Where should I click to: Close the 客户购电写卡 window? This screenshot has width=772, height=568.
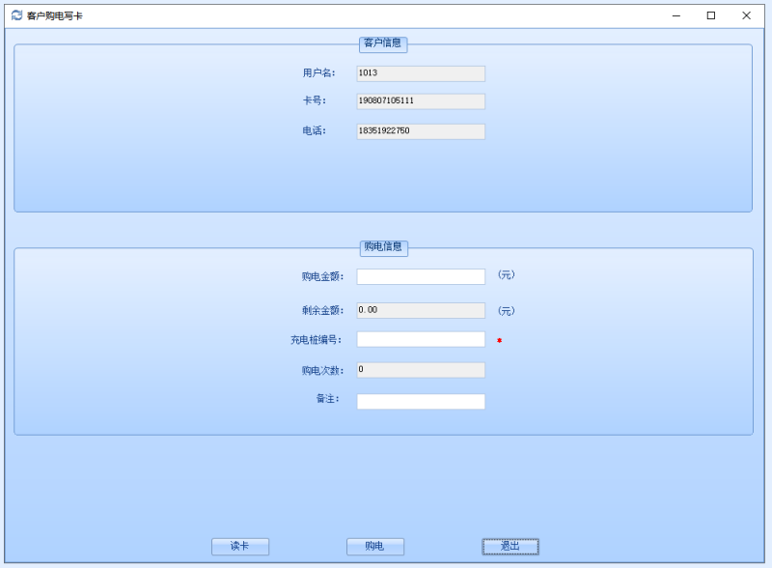[x=746, y=15]
